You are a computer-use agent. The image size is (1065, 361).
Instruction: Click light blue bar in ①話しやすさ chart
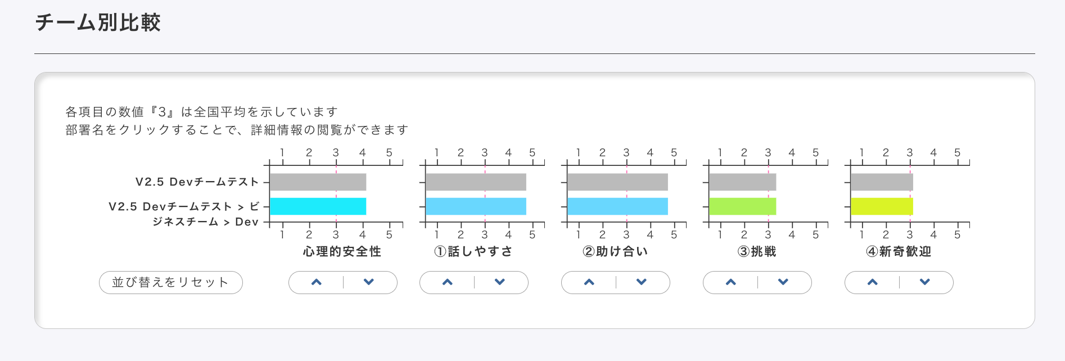pyautogui.click(x=476, y=206)
